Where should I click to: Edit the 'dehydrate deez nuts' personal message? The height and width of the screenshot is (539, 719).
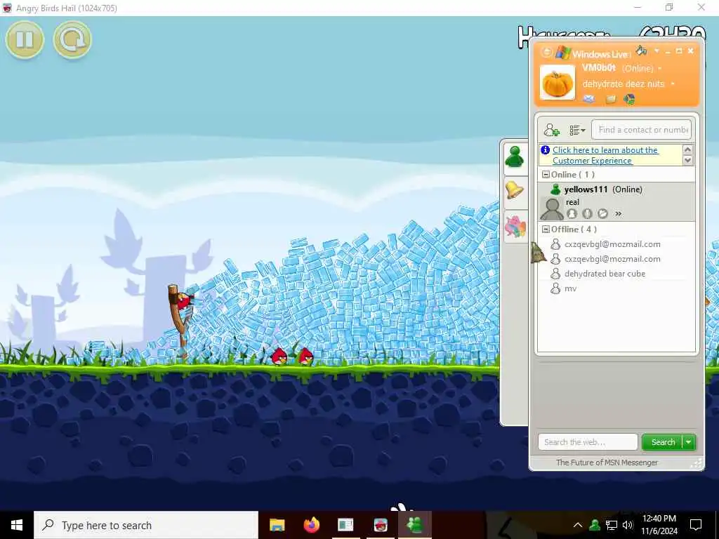coord(624,84)
